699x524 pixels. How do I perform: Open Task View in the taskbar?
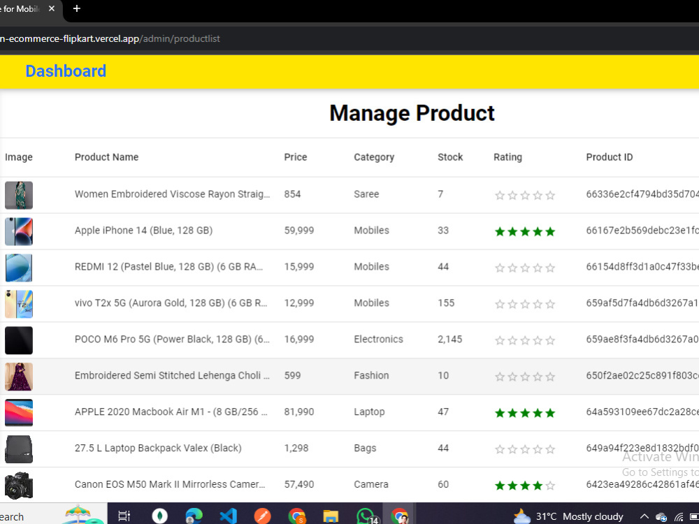click(x=124, y=516)
